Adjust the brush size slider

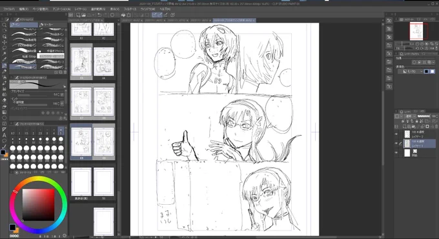pos(32,95)
